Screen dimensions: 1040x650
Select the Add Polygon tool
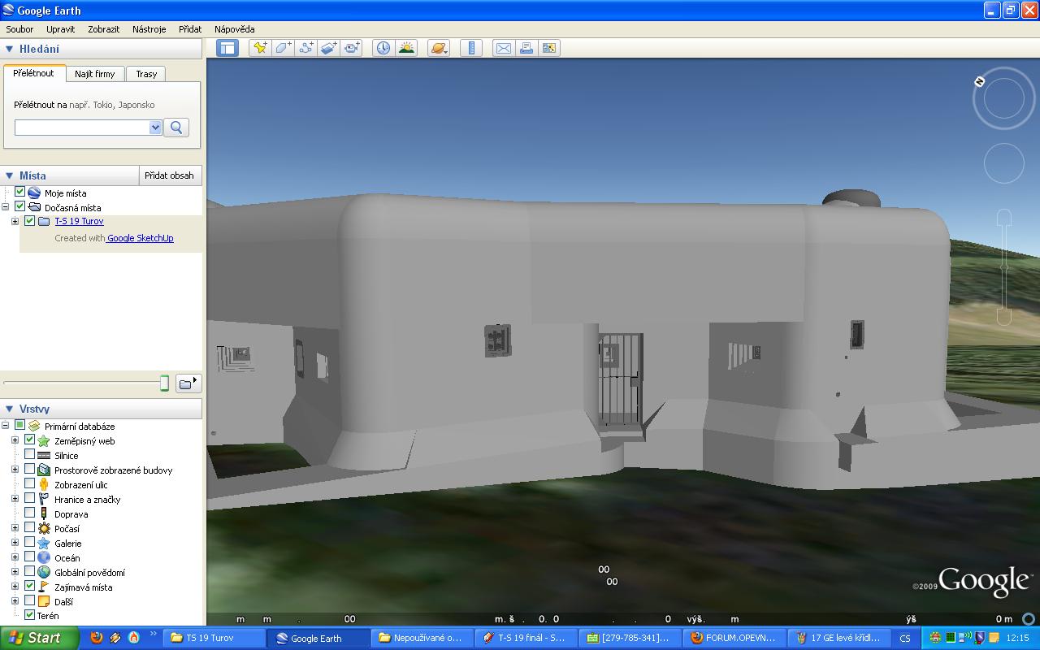tap(283, 48)
